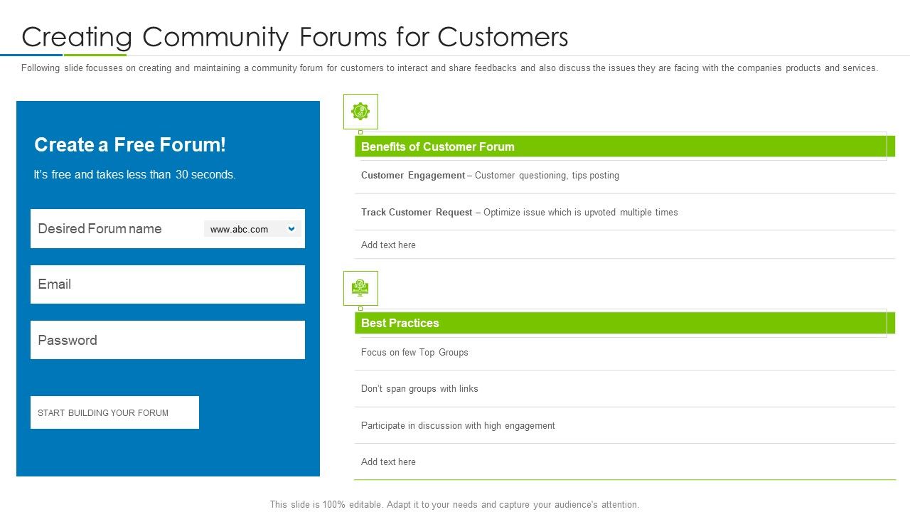The width and height of the screenshot is (910, 512).
Task: Click the gear icon above Benefits of Customer Forum
Action: tap(360, 112)
